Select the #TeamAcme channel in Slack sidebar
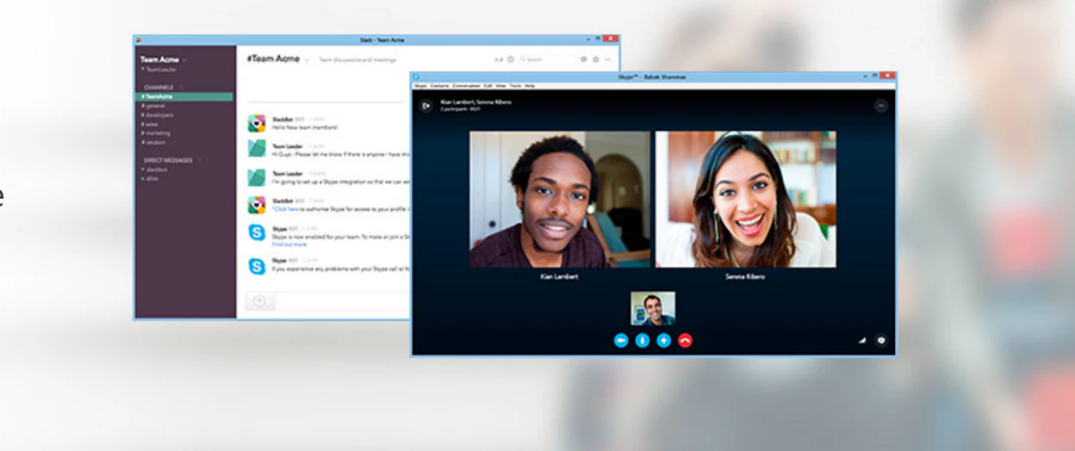This screenshot has height=451, width=1075. [x=184, y=96]
